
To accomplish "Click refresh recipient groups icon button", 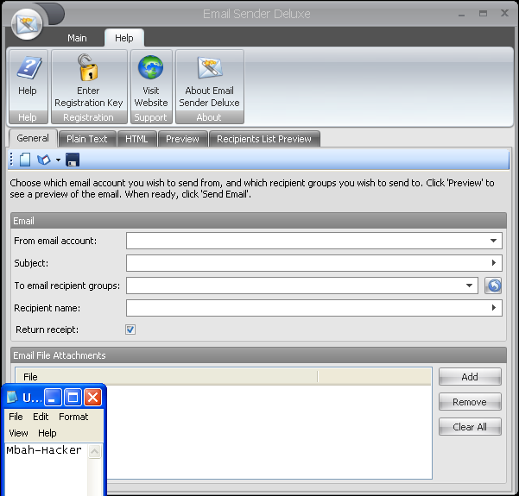I will (493, 286).
